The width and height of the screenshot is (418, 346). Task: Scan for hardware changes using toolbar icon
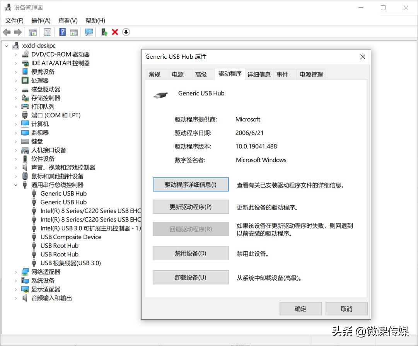click(x=89, y=32)
